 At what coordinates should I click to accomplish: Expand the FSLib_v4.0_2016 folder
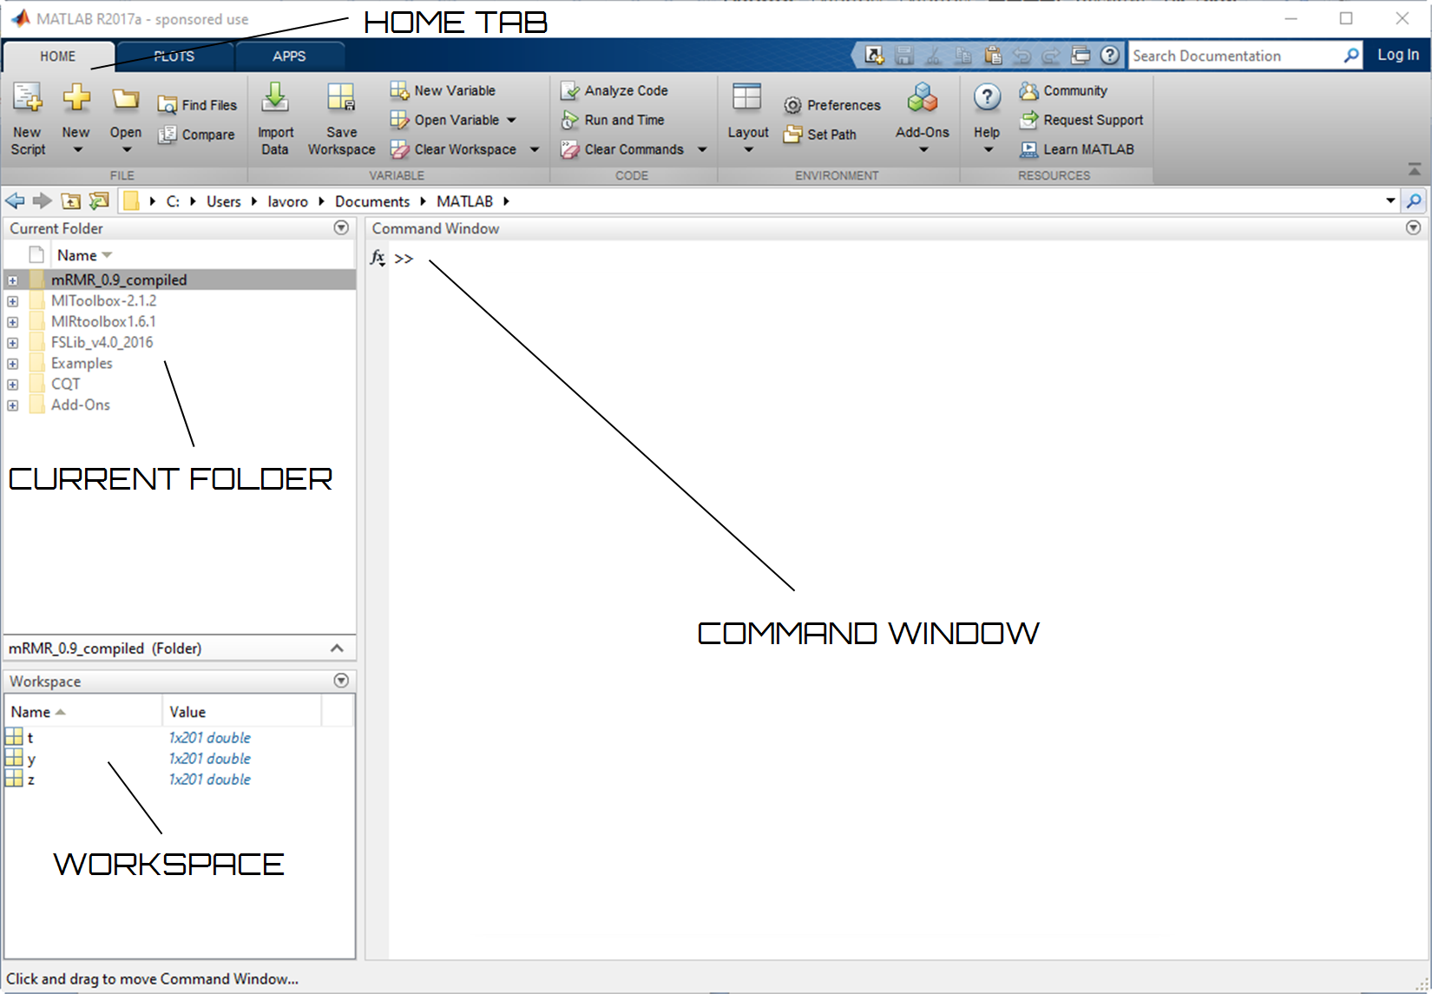[x=12, y=343]
